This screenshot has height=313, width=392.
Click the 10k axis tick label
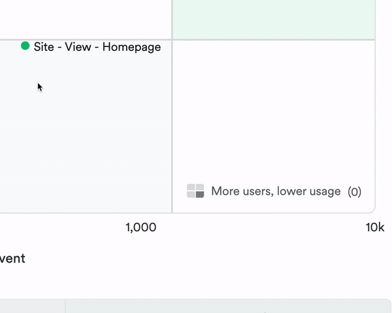click(x=374, y=227)
